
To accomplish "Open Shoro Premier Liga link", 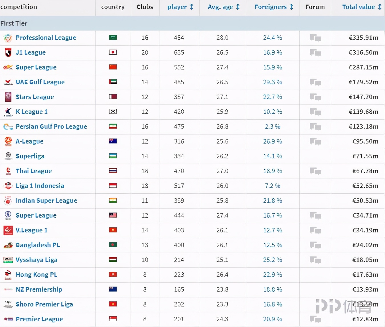I will pos(44,304).
